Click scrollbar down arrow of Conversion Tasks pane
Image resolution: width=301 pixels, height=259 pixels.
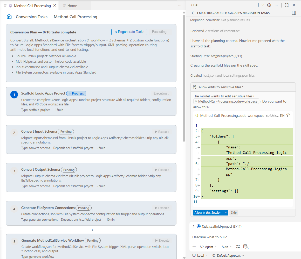pyautogui.click(x=184, y=258)
